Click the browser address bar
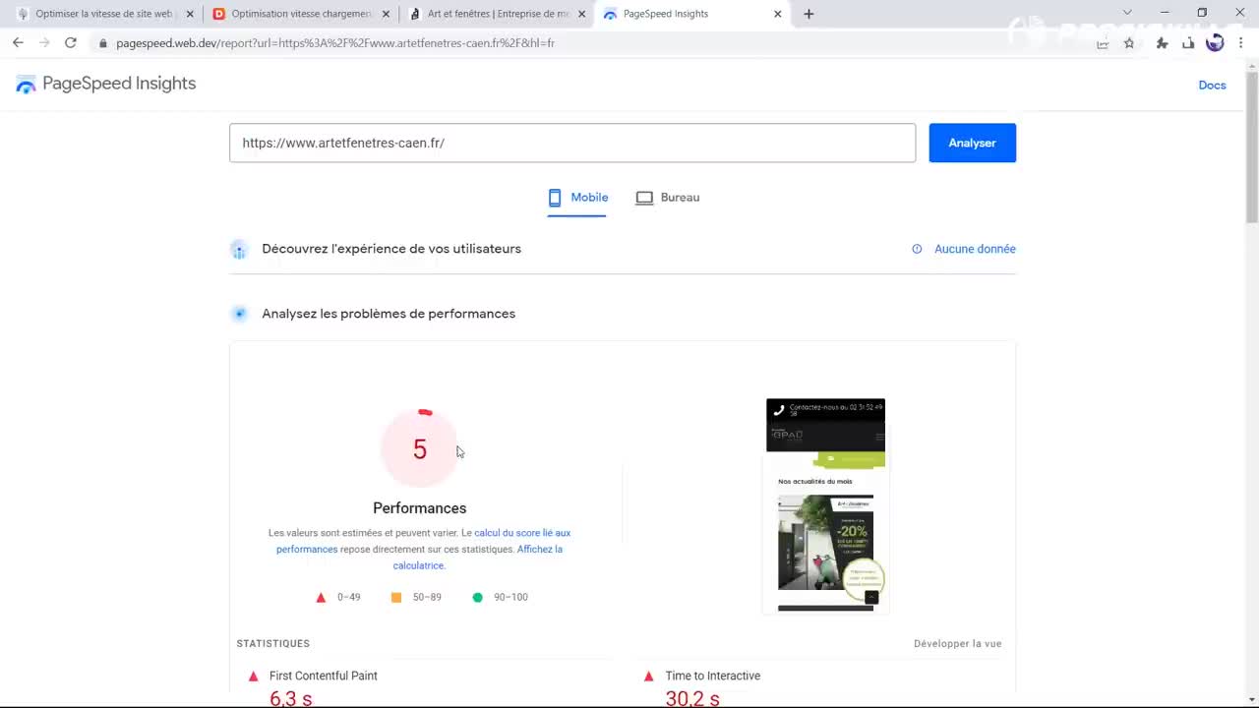Viewport: 1259px width, 708px height. coord(590,43)
